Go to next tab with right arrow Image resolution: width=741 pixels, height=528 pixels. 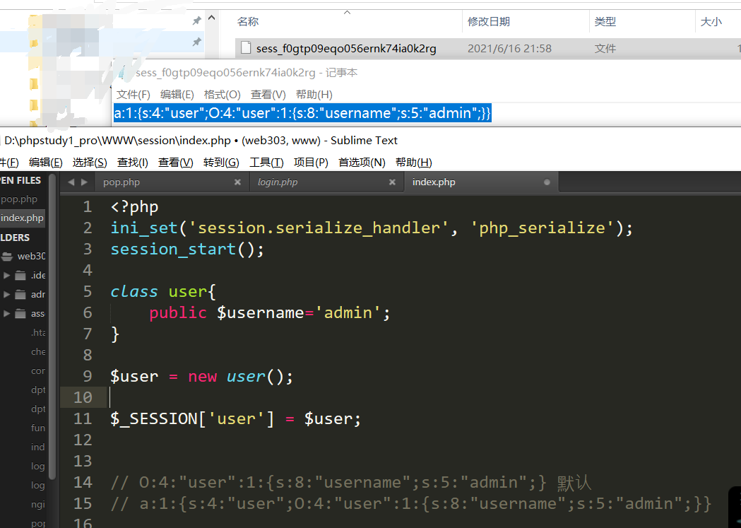[x=84, y=182]
